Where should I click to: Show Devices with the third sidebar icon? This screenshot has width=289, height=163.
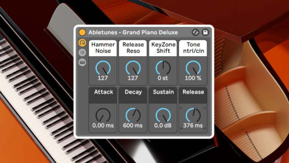coord(82,62)
